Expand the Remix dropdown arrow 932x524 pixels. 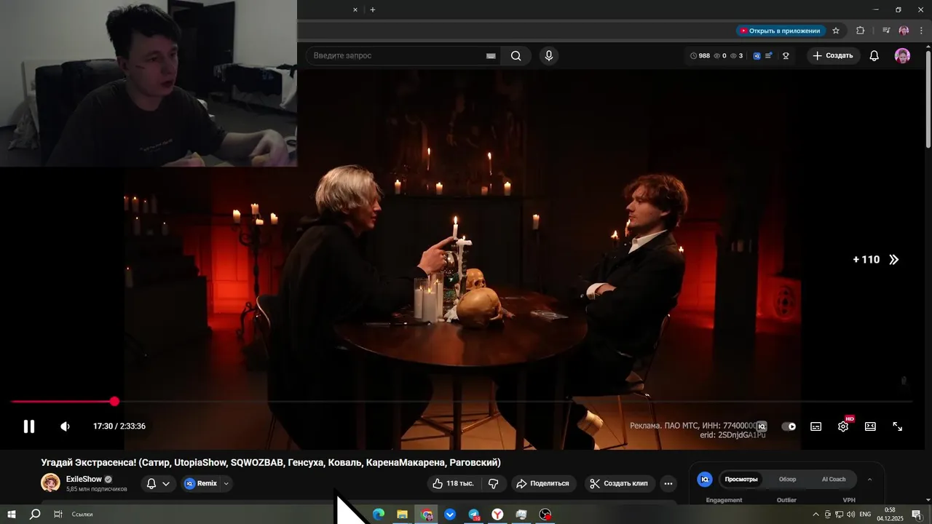[x=226, y=483]
